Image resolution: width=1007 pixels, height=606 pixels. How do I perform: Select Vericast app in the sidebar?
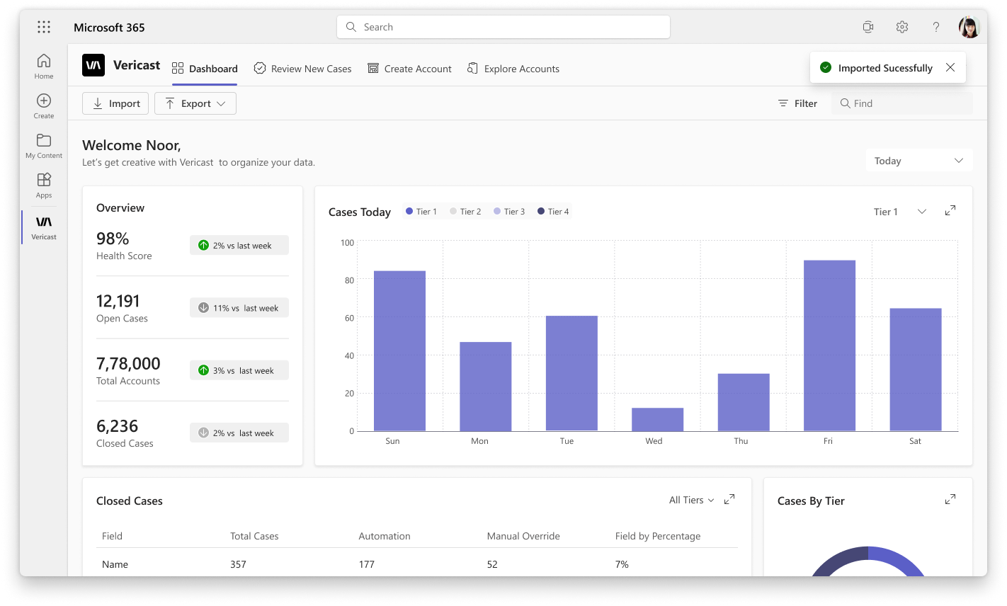click(44, 227)
